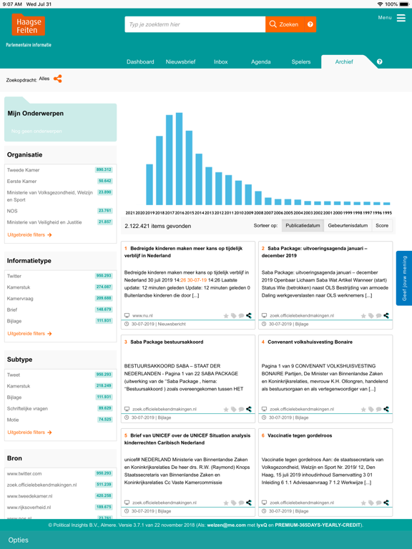
Task: Open the Geef jouw mening feedback tab
Action: tap(404, 278)
